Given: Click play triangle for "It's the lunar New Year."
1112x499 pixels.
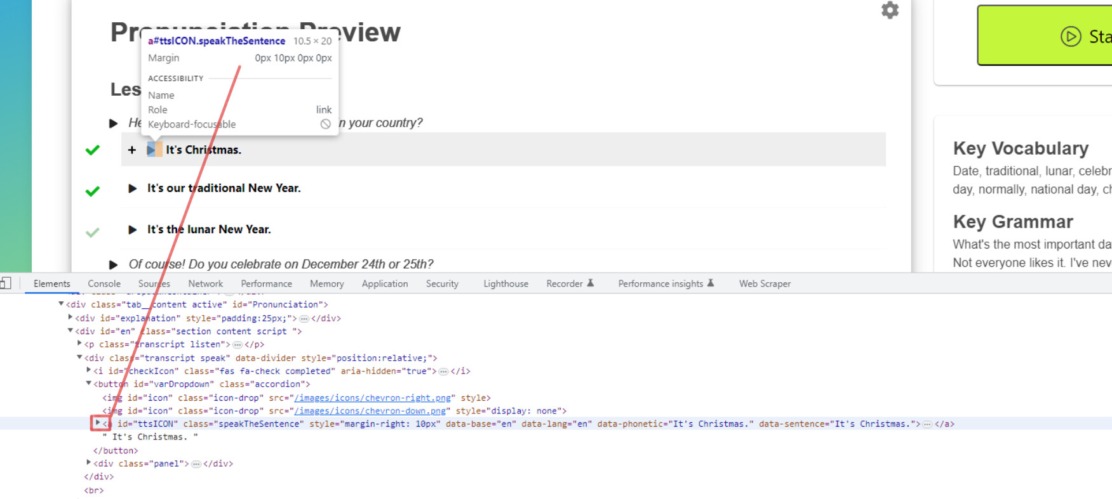Looking at the screenshot, I should [132, 230].
